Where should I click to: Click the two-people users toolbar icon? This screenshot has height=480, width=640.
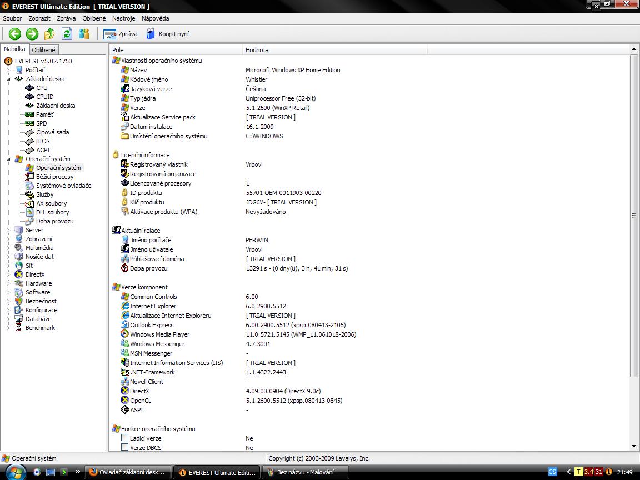coord(84,34)
